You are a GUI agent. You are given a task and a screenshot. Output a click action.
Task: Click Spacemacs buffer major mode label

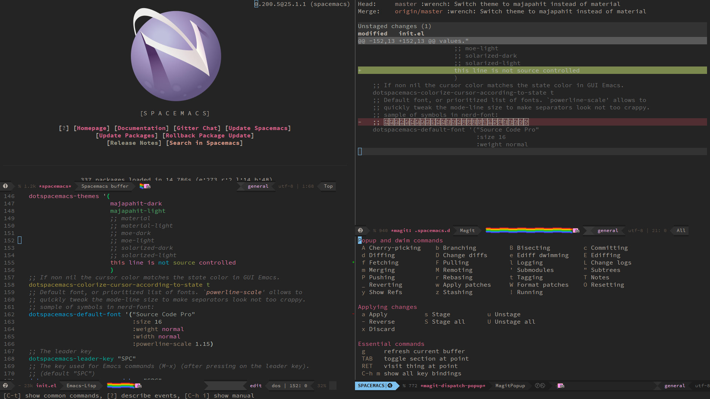[105, 186]
